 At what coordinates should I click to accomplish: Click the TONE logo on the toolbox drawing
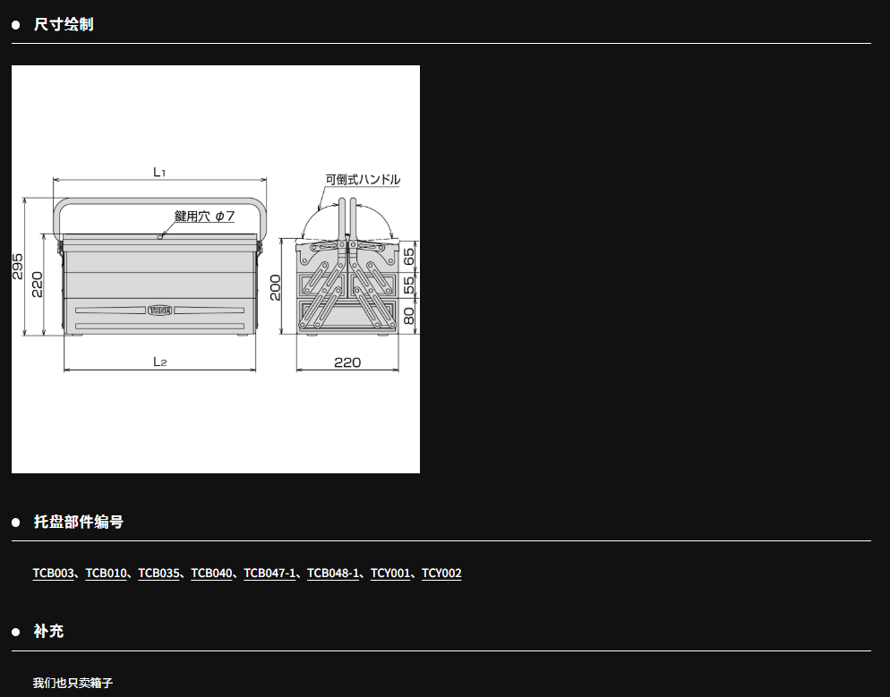tap(159, 310)
